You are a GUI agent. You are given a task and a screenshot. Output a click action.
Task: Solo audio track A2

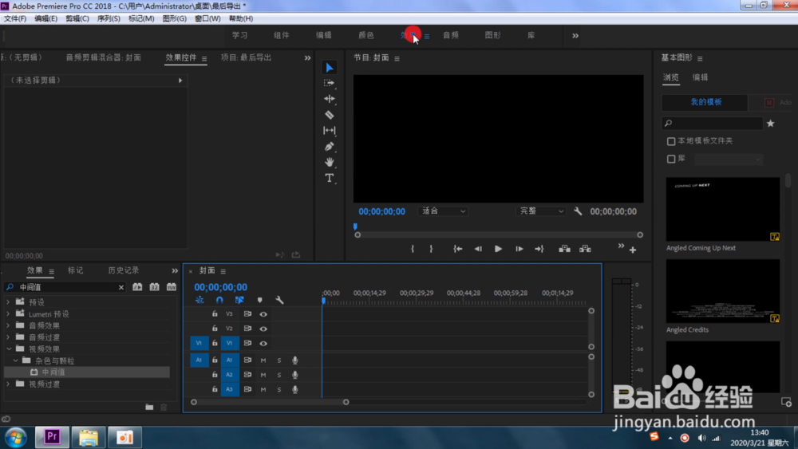coord(279,375)
